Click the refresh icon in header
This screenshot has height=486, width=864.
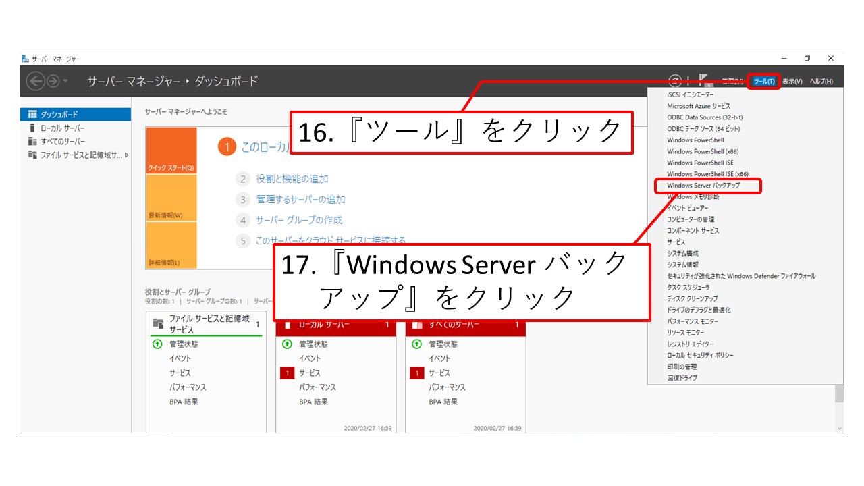pos(674,81)
